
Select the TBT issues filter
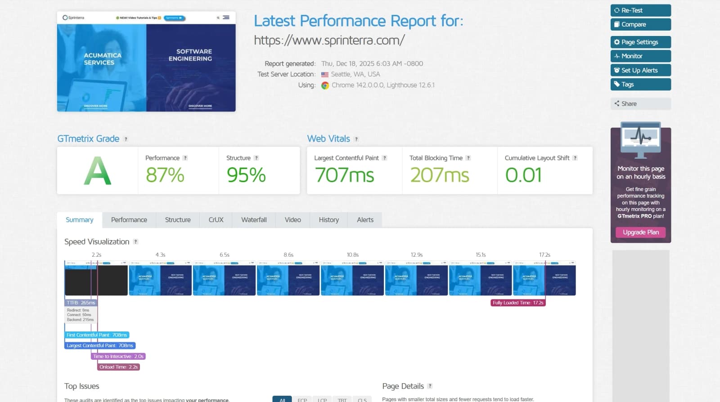342,399
